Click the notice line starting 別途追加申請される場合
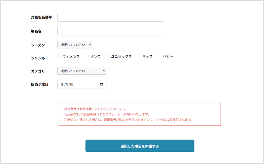 point(128,120)
